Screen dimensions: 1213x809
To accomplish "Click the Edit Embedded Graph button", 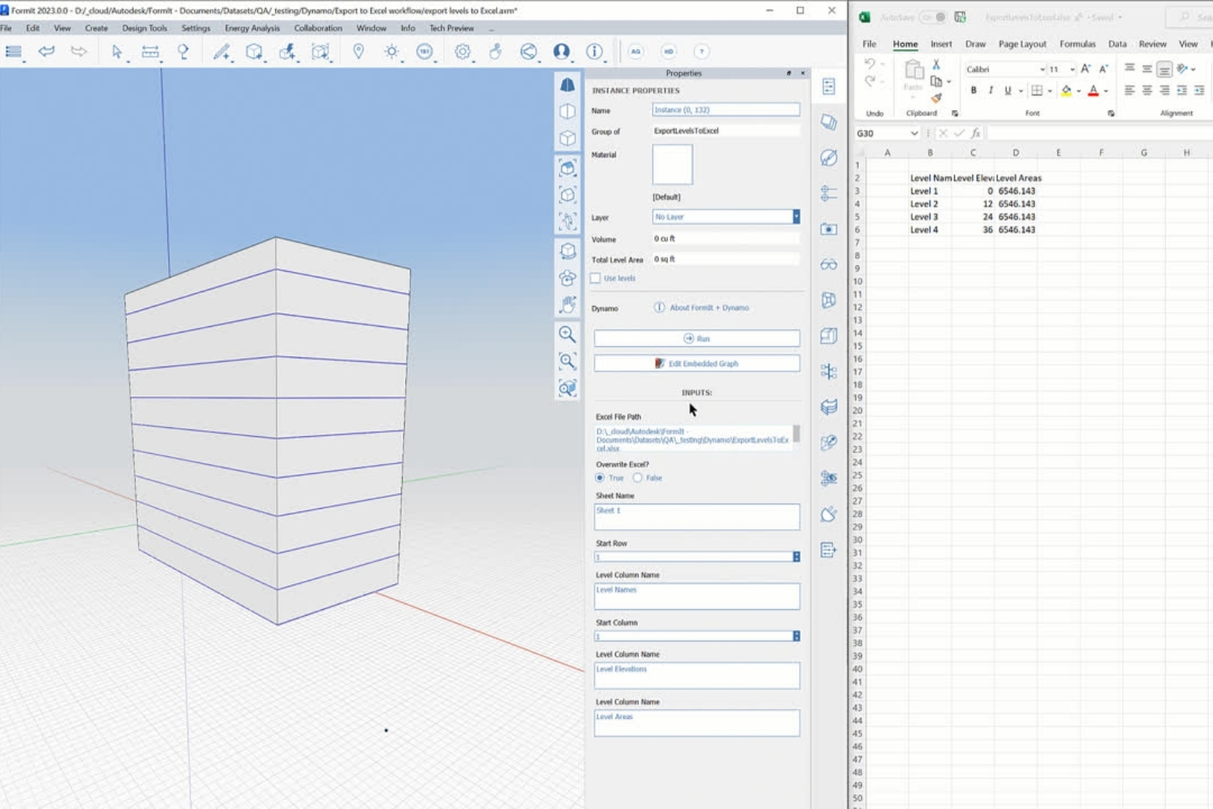I will [x=697, y=363].
